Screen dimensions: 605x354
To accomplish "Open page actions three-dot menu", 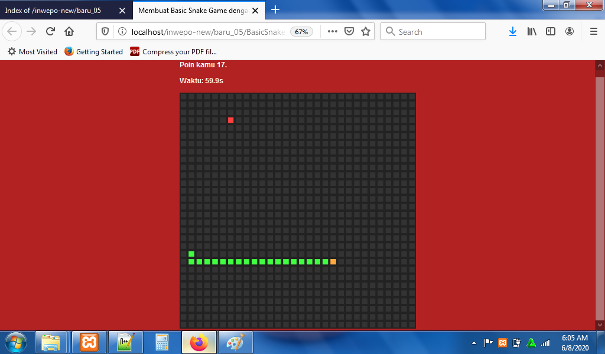I will point(332,32).
